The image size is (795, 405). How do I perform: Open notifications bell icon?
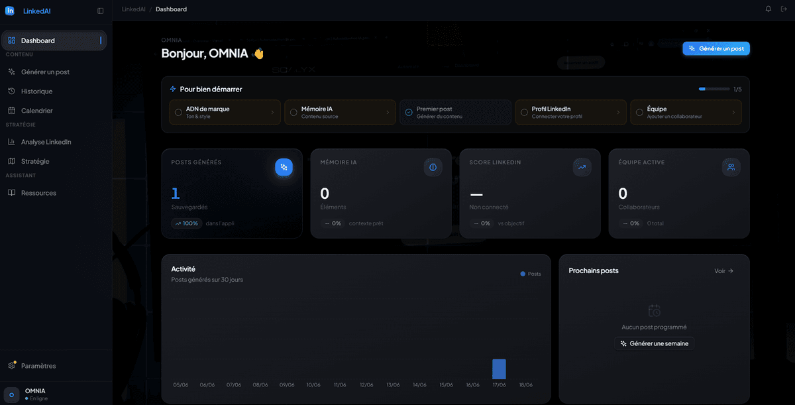click(x=768, y=9)
